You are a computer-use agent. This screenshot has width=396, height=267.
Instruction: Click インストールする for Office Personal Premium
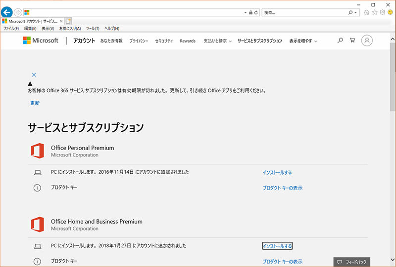pyautogui.click(x=277, y=173)
